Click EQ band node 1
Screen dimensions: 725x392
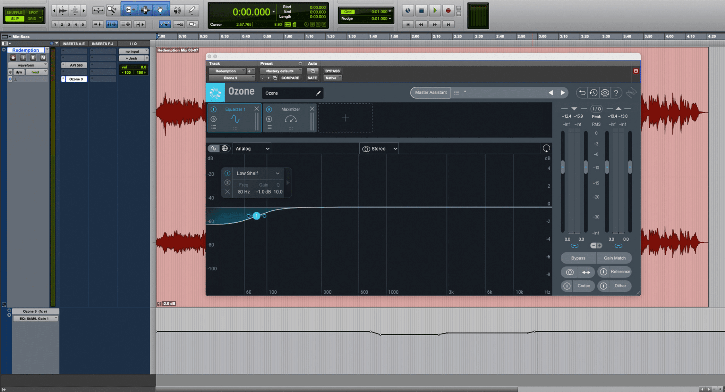click(256, 216)
